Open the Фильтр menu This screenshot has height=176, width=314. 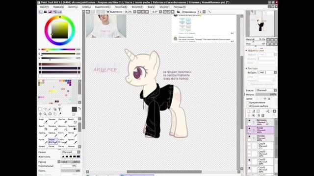pos(137,7)
